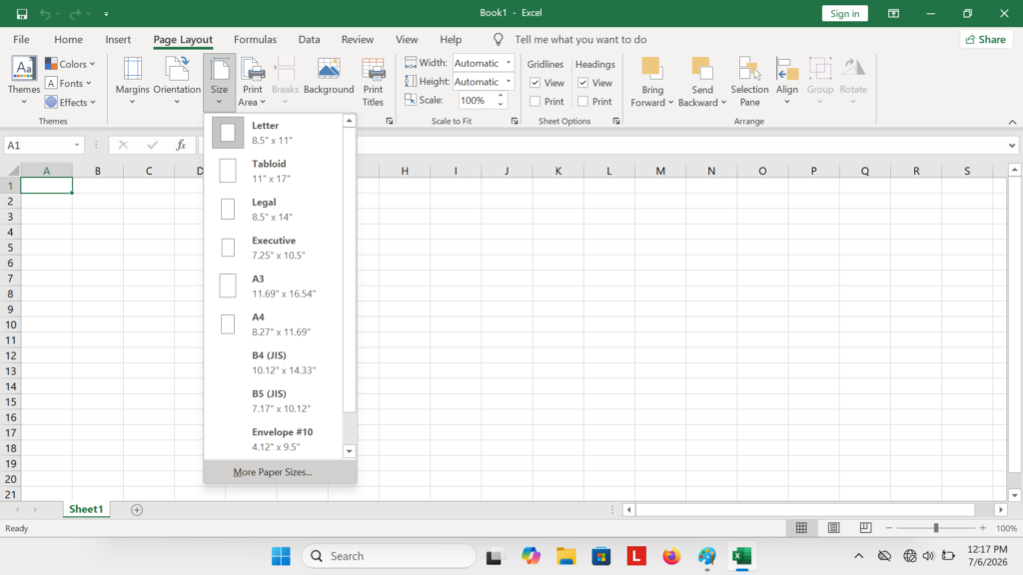Image resolution: width=1023 pixels, height=575 pixels.
Task: Increase Scale percentage with up stepper
Action: (501, 97)
